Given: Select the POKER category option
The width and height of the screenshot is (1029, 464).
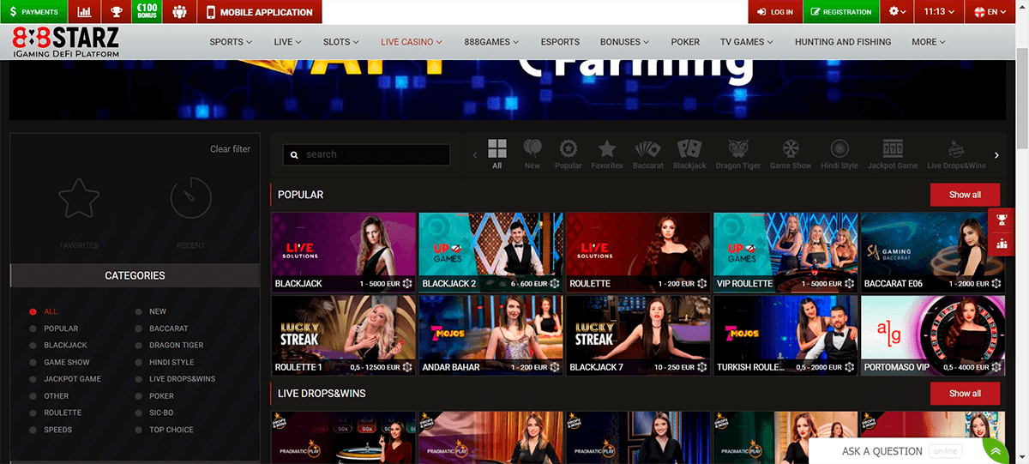Looking at the screenshot, I should [154, 396].
